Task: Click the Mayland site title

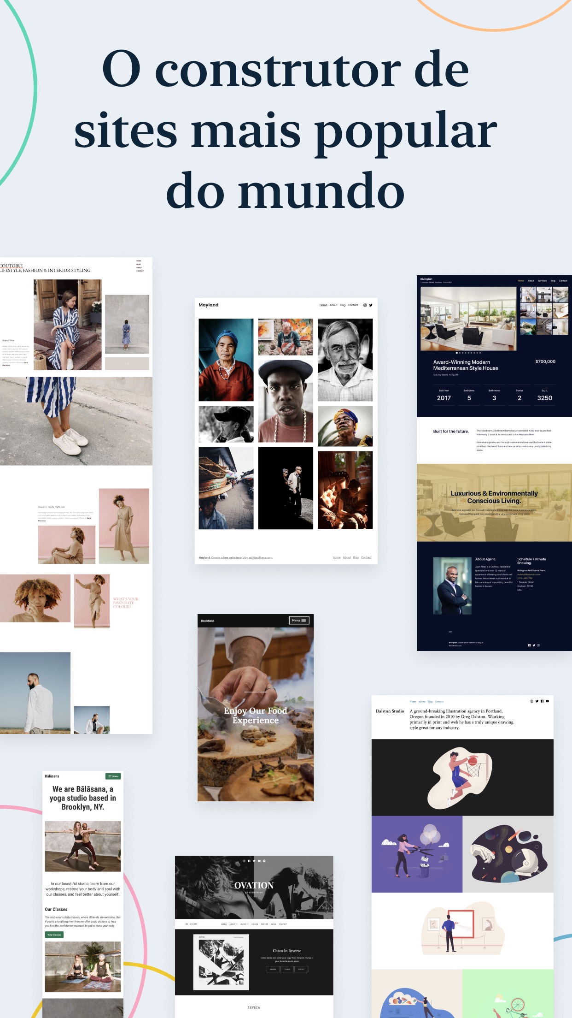Action: click(209, 305)
